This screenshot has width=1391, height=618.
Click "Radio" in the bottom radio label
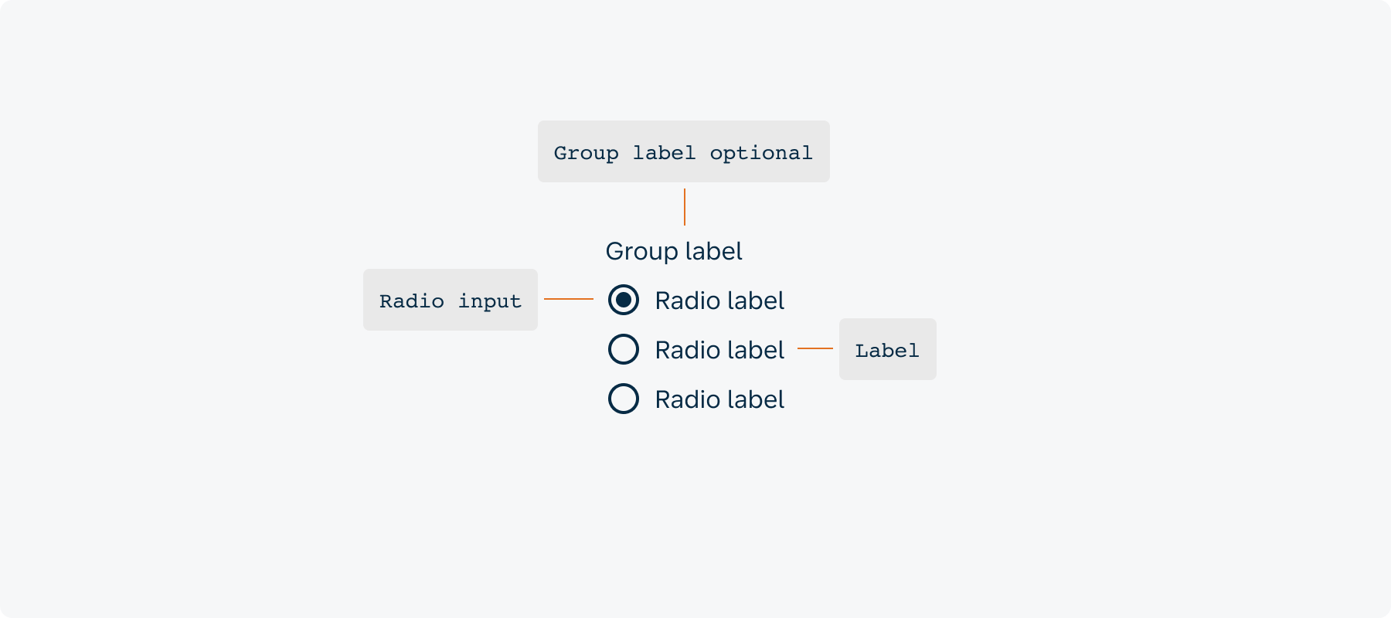(684, 399)
